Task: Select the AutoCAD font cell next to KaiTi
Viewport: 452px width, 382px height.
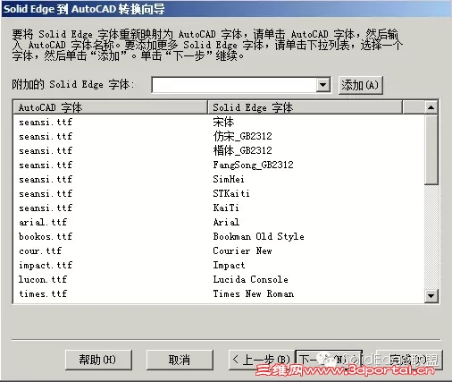Action: point(46,208)
